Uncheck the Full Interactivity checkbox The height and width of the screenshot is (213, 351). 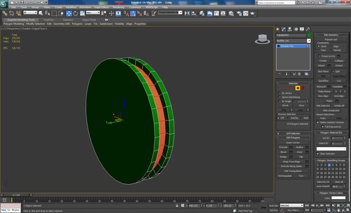tap(323, 127)
